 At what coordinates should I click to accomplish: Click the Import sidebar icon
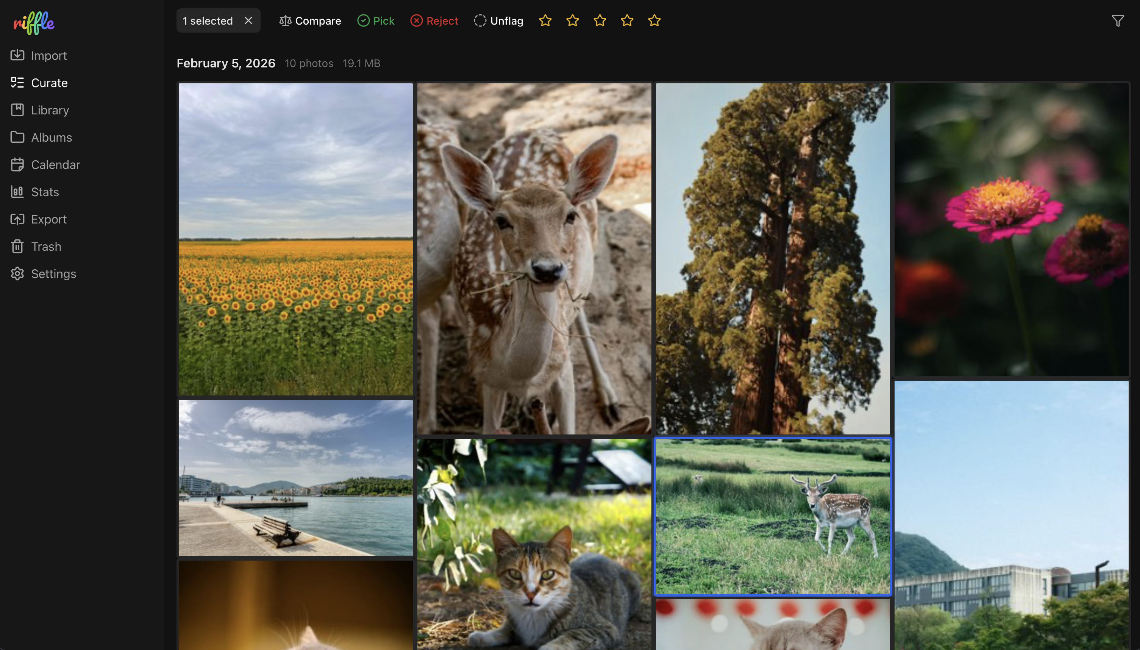coord(17,55)
